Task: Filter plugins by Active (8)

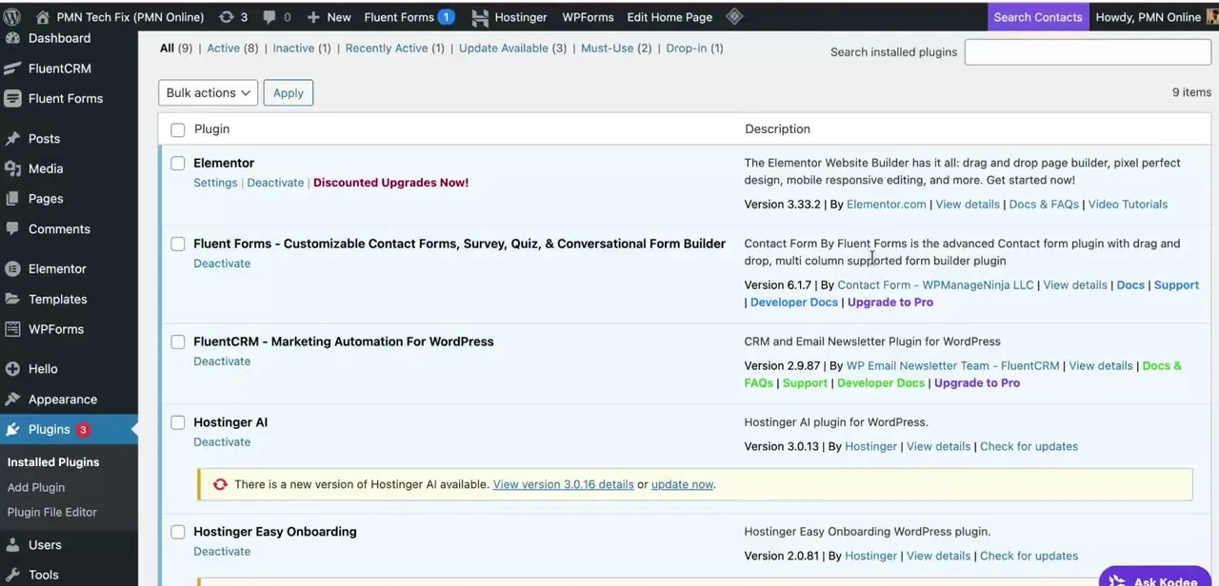Action: (x=232, y=48)
